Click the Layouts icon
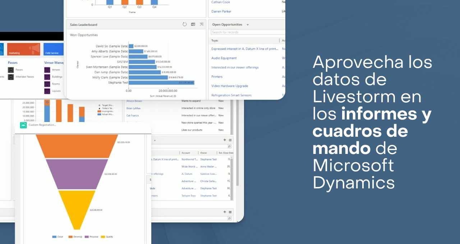The image size is (460, 244). click(x=47, y=91)
